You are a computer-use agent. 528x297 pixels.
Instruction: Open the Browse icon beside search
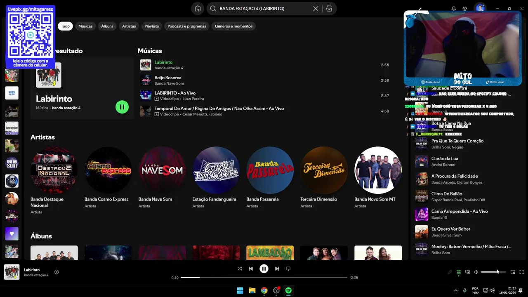(x=329, y=9)
